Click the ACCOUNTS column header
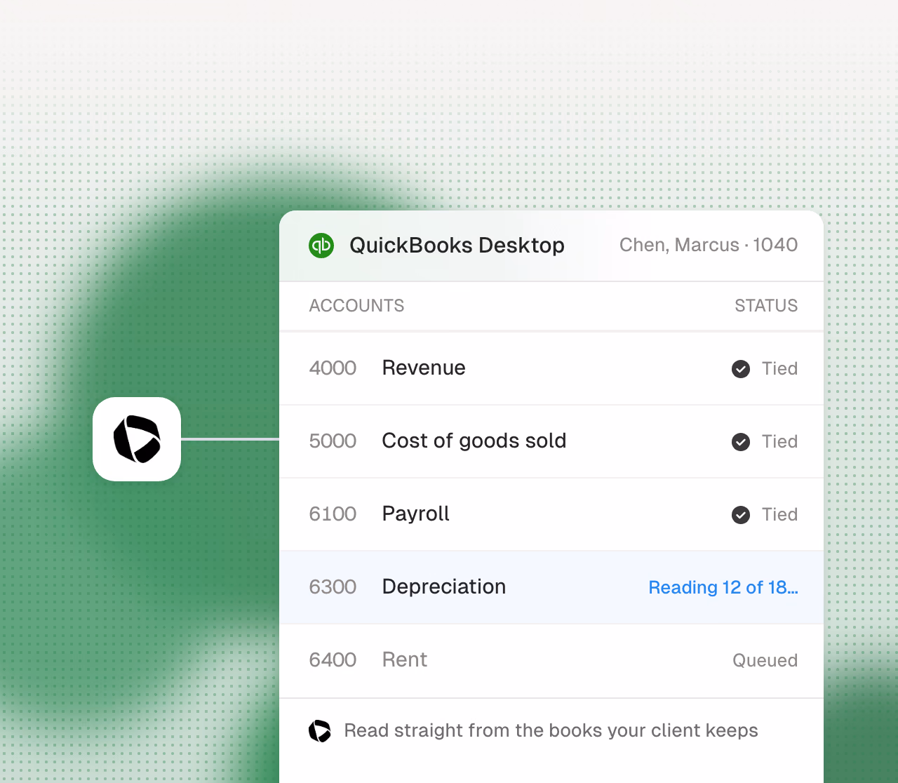The image size is (898, 783). [x=356, y=306]
